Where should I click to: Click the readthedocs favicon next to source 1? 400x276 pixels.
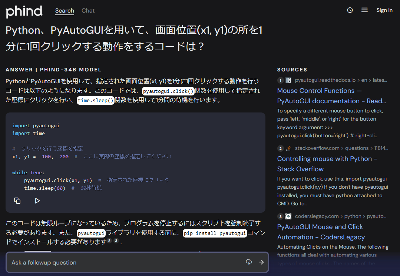(288, 80)
